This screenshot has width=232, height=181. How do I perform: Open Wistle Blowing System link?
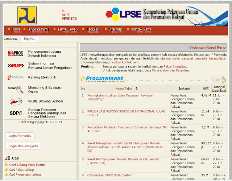(46, 101)
